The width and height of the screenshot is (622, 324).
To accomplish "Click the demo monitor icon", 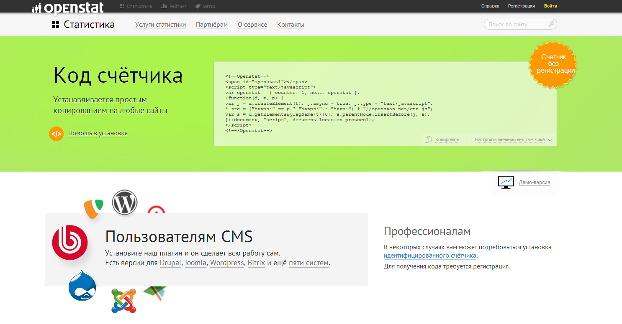I will click(x=506, y=182).
